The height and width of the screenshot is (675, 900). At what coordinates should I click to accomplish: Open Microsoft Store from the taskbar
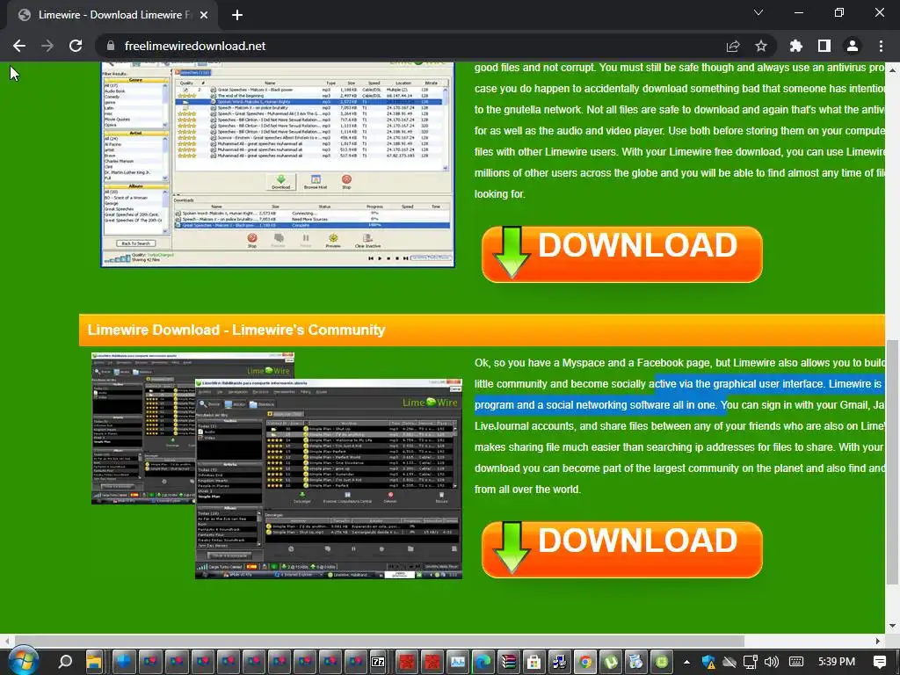tap(533, 662)
